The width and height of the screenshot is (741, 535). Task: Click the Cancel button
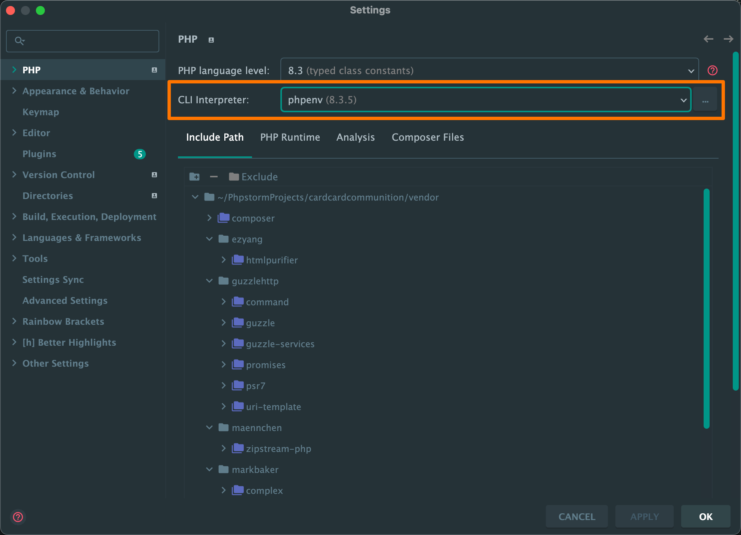point(576,517)
